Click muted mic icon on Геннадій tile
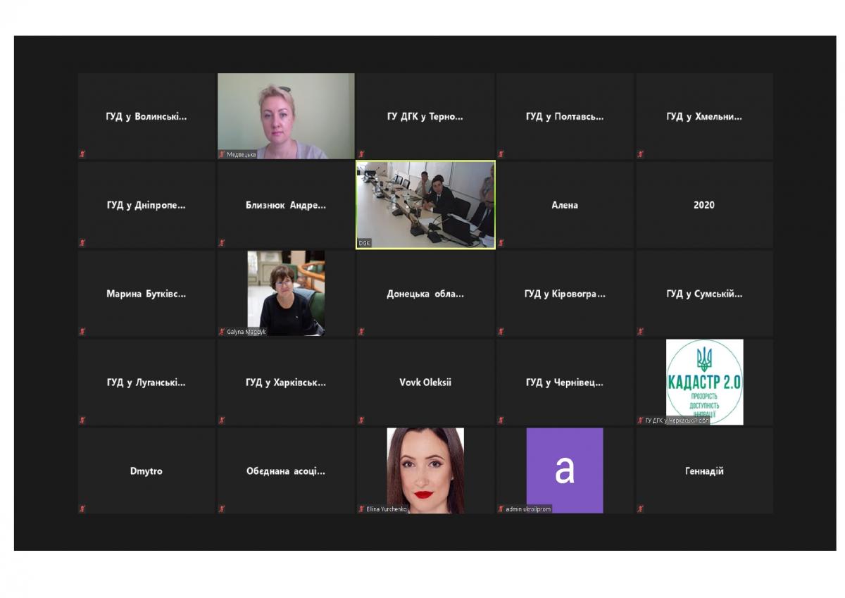The image size is (845, 598). click(641, 509)
